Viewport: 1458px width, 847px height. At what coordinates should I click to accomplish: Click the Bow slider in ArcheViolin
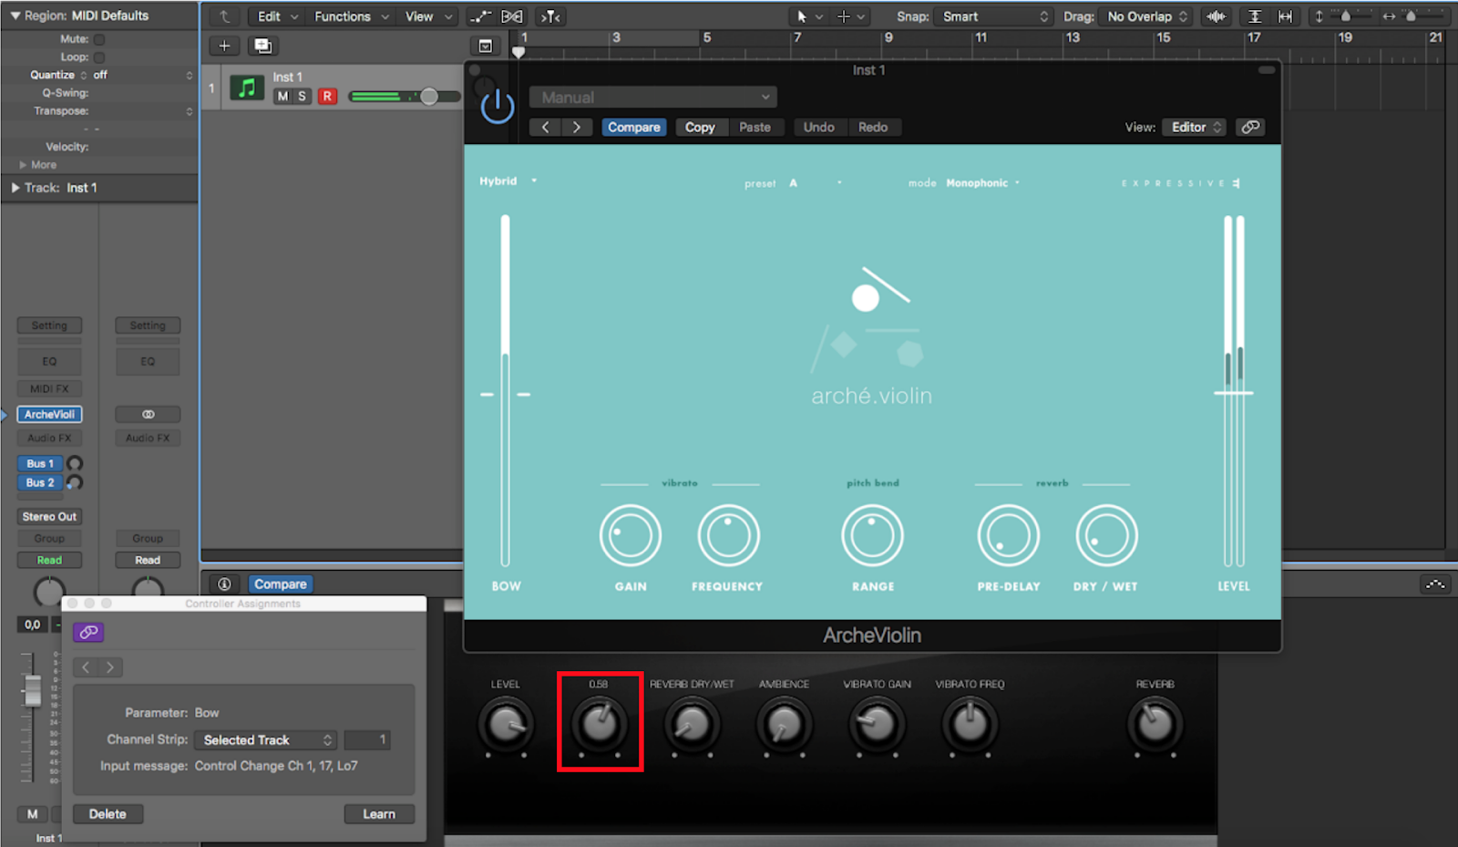coord(506,390)
